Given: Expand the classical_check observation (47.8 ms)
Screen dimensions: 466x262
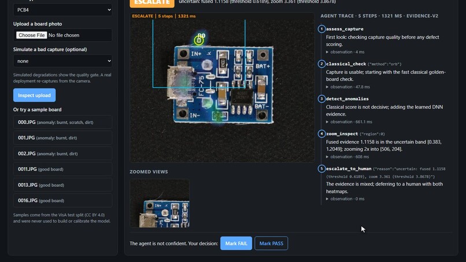Looking at the screenshot, I should [347, 87].
